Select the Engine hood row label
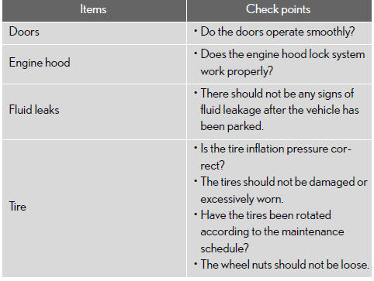374x281 pixels. point(40,63)
